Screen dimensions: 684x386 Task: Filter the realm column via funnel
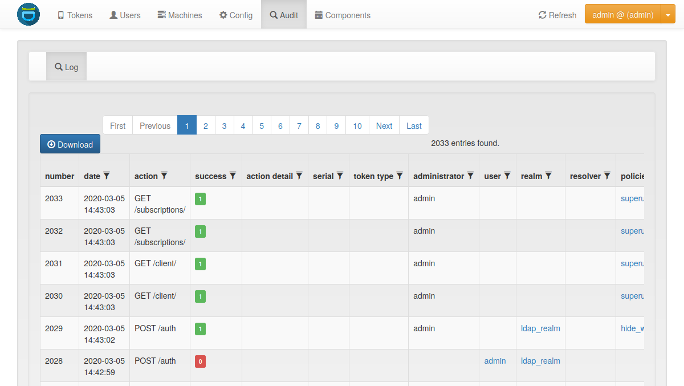point(548,176)
